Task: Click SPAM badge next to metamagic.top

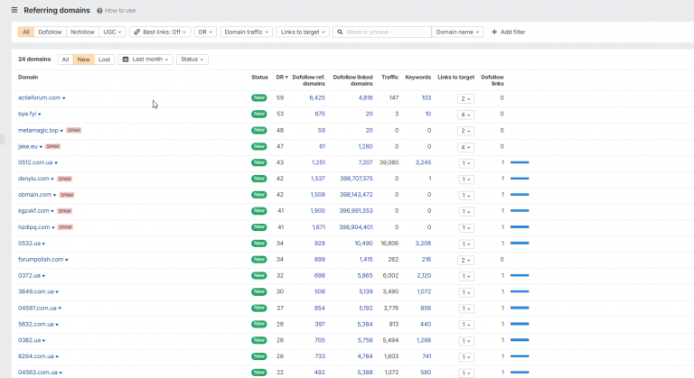Action: pos(74,131)
